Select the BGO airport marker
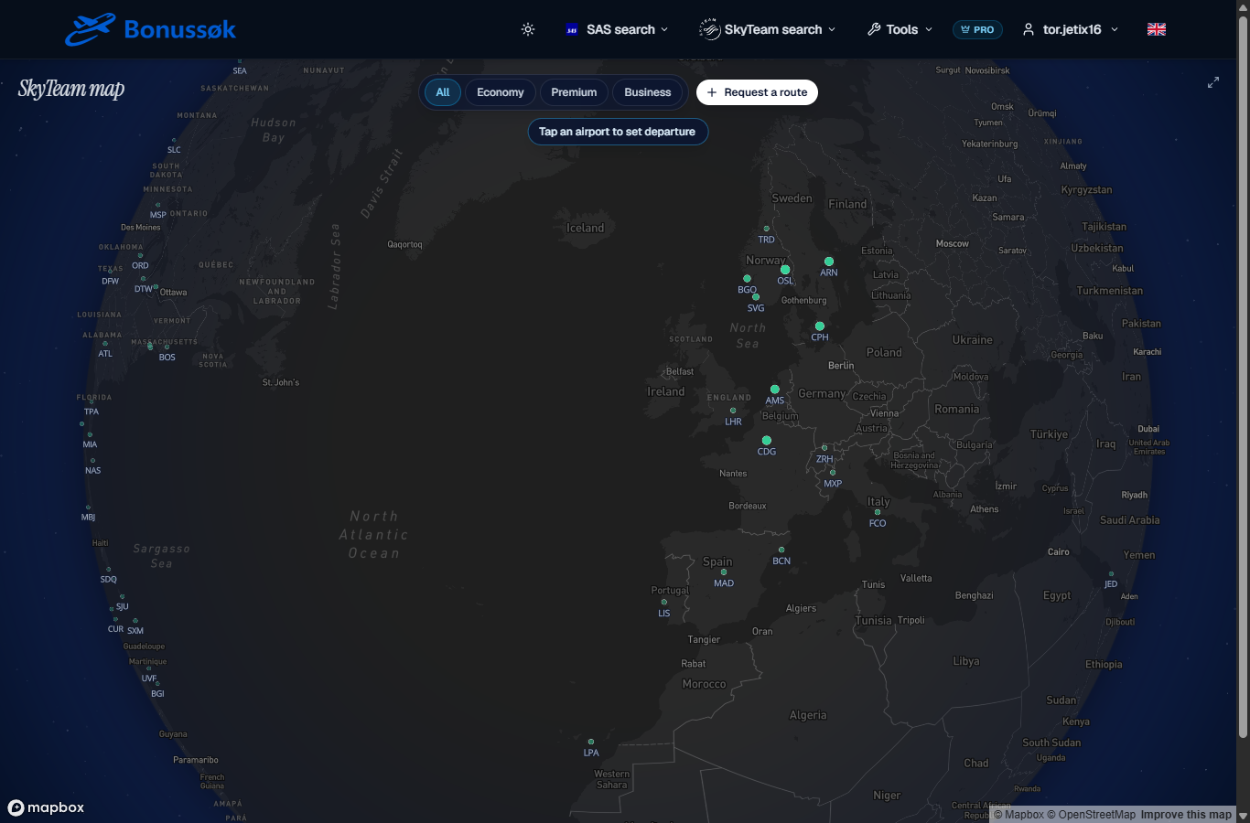1250x823 pixels. tap(747, 279)
